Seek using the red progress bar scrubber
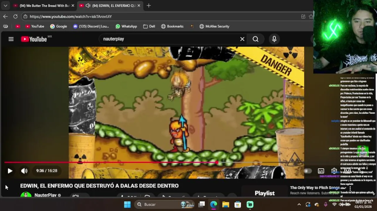 (217, 162)
